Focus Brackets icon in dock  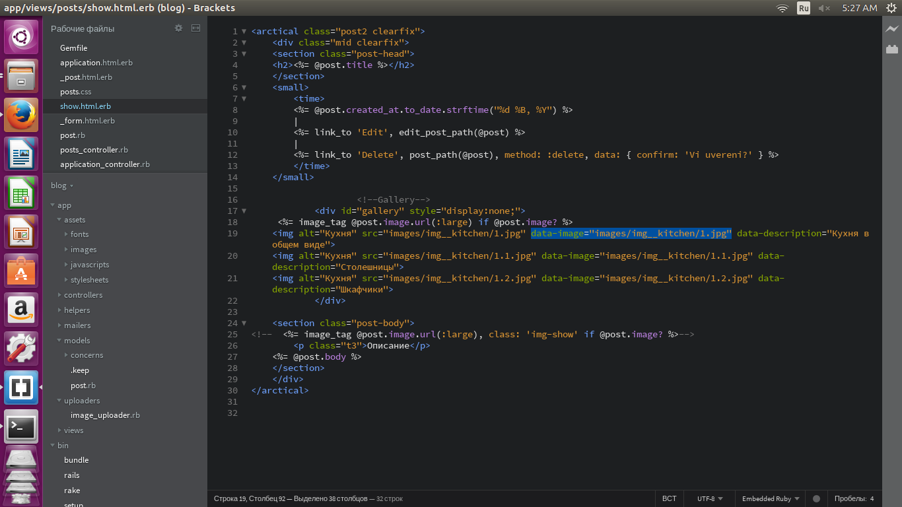(21, 388)
